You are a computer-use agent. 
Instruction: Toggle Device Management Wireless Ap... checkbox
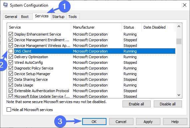[11, 46]
